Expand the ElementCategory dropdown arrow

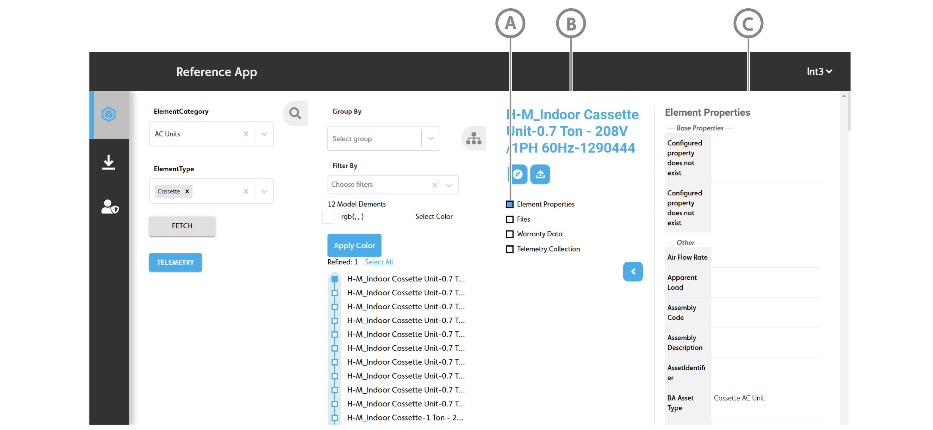coord(264,134)
